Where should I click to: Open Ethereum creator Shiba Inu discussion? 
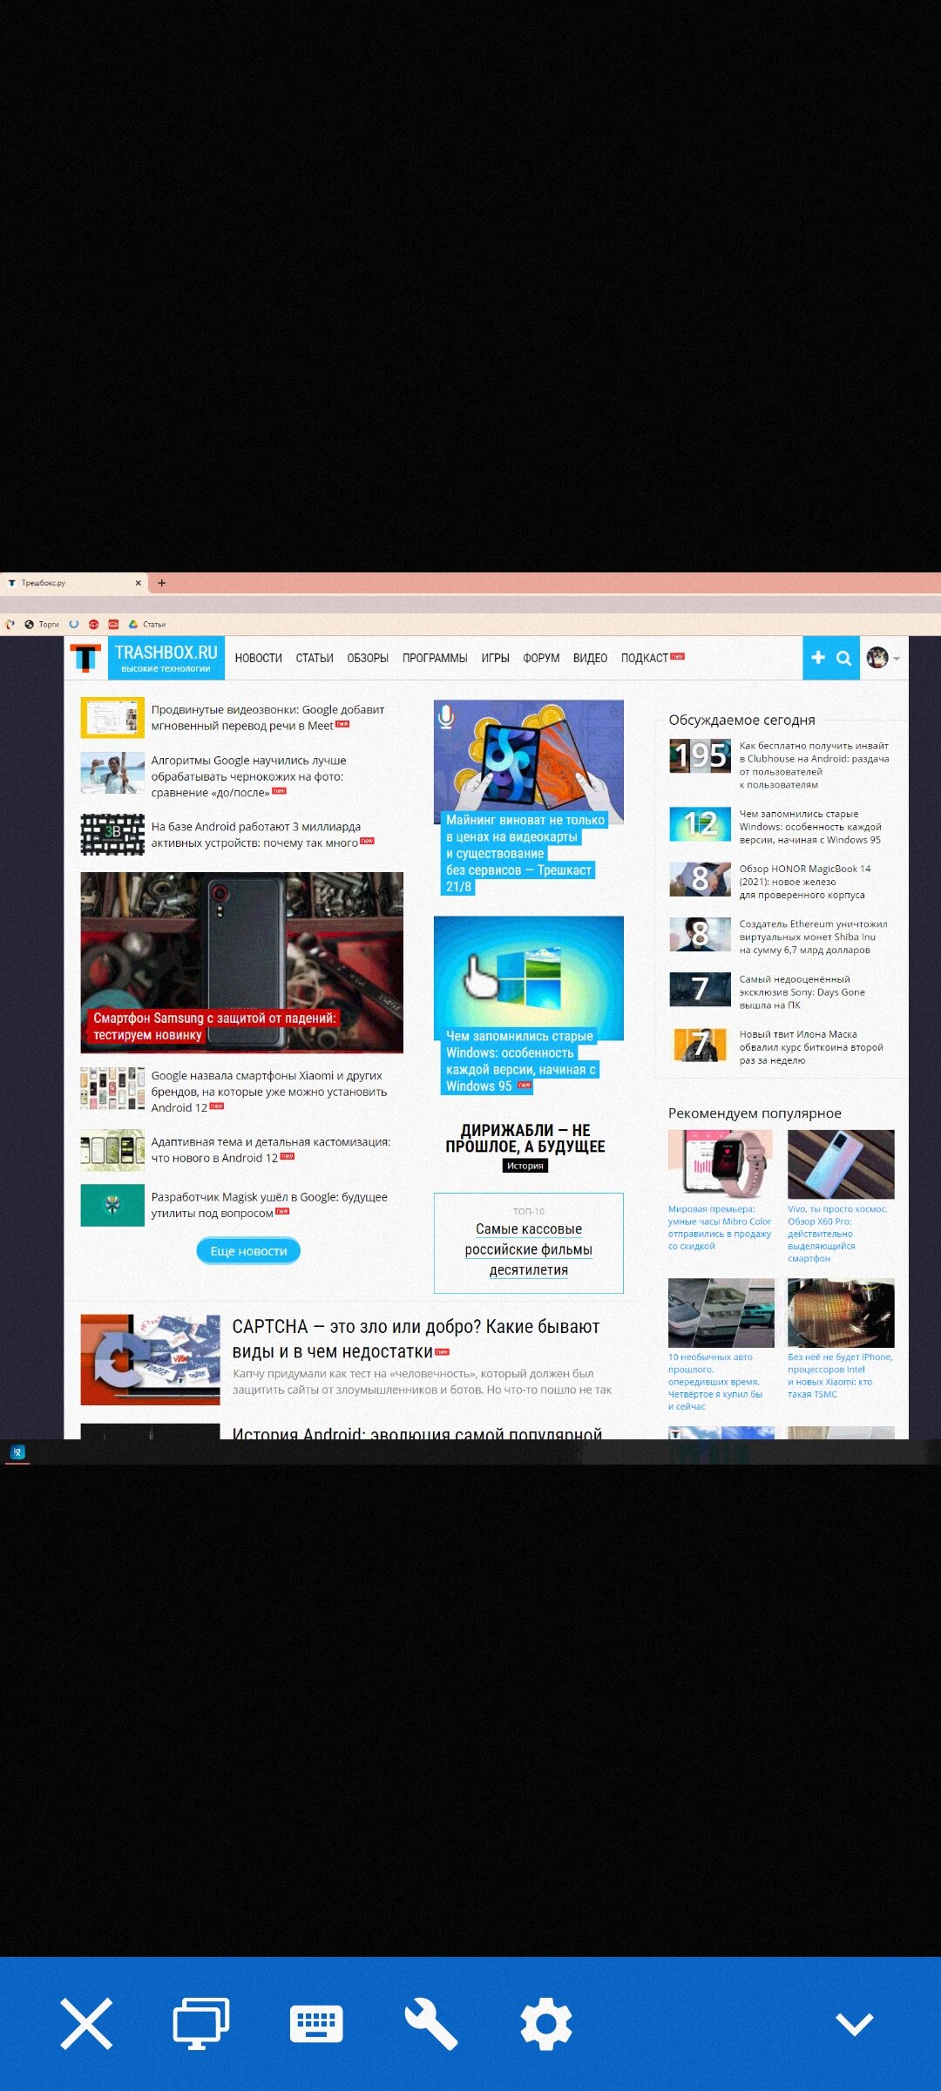779,936
